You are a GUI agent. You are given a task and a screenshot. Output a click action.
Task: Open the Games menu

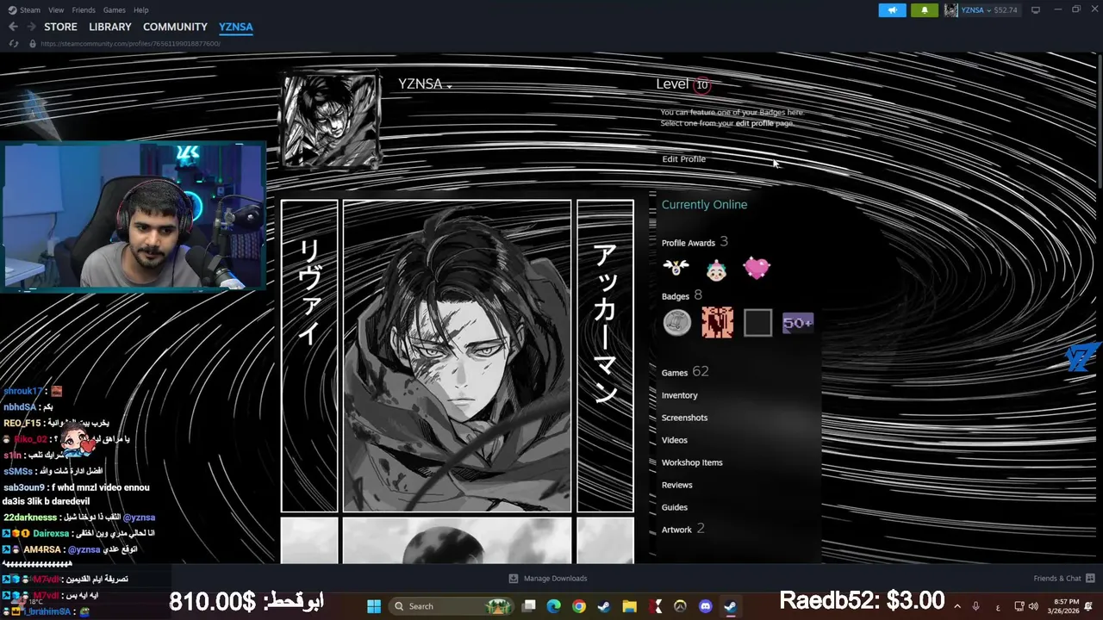click(x=115, y=10)
